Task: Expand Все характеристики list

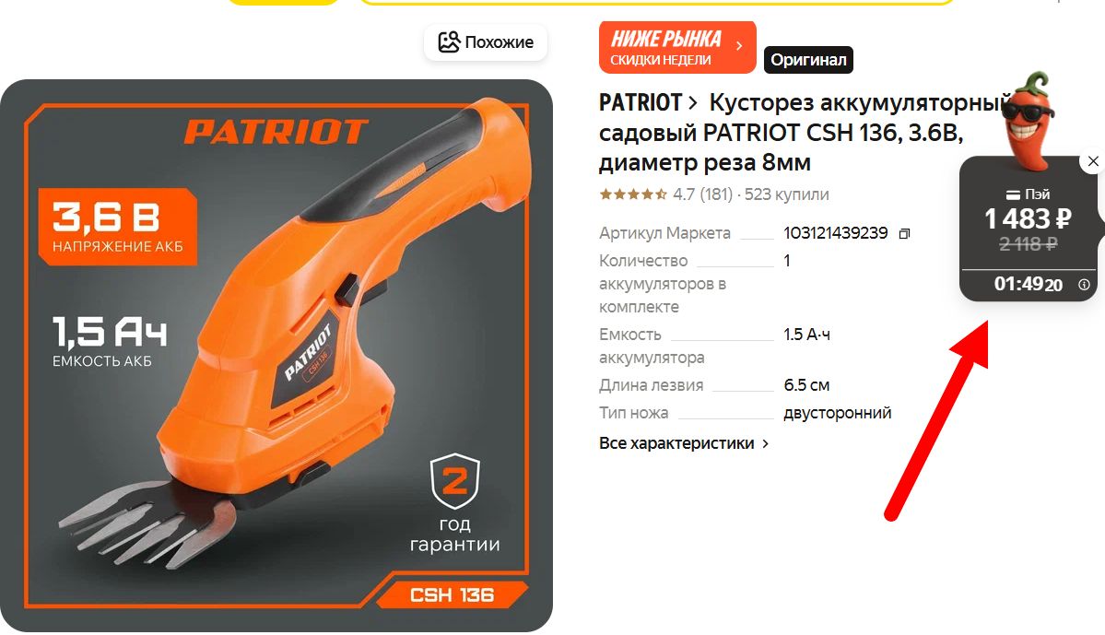Action: (x=684, y=443)
